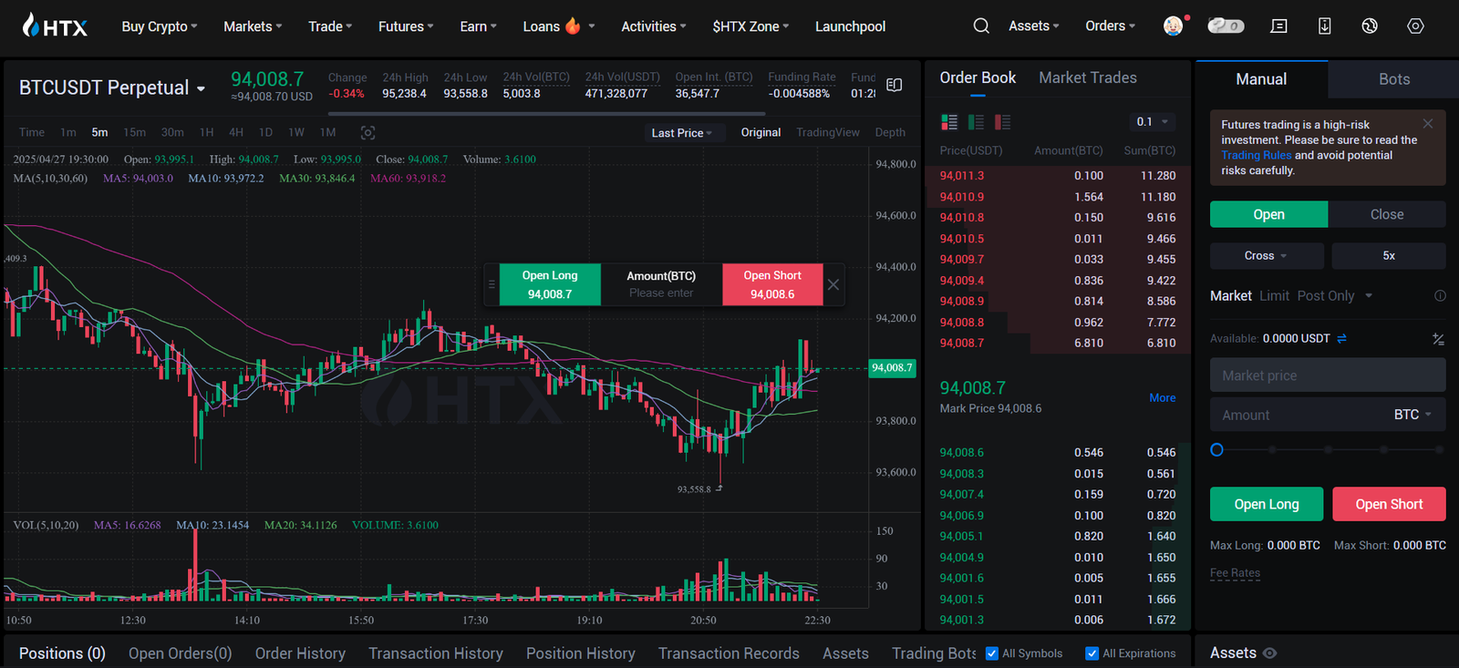Click the chart screenshot capture icon
1459x668 pixels.
point(367,133)
